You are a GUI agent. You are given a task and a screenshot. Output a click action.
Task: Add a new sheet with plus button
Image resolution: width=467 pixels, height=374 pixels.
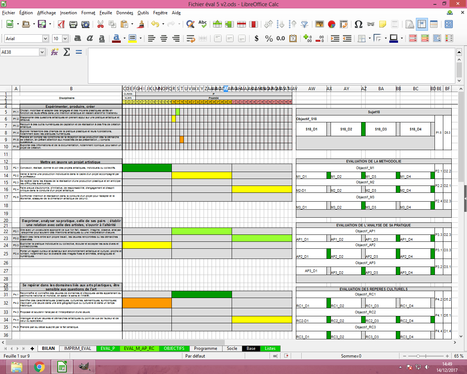click(x=32, y=348)
